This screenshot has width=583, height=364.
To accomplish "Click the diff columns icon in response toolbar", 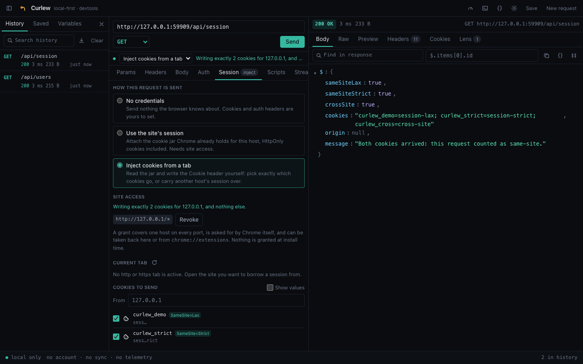I will 574,56.
